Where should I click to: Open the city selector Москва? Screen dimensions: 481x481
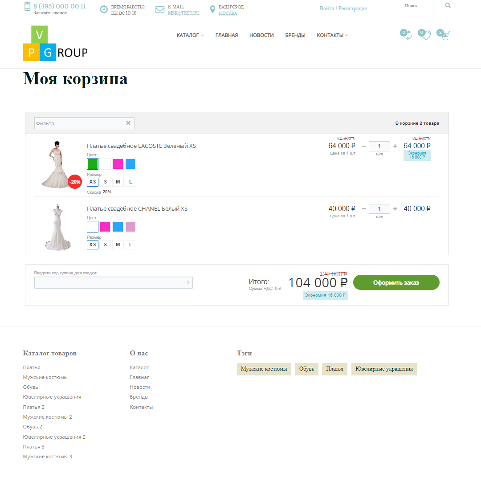pyautogui.click(x=228, y=13)
